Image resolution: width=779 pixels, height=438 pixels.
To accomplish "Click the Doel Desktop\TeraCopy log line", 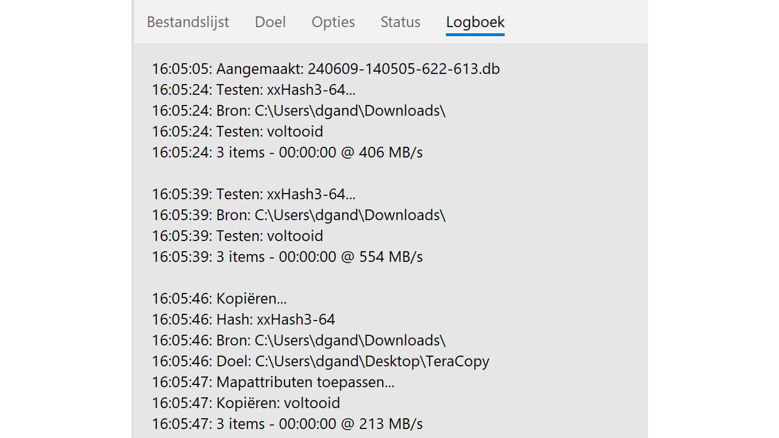I will [x=321, y=361].
